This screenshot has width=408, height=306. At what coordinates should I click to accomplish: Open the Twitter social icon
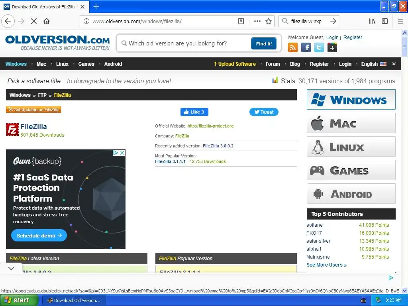pos(319,48)
